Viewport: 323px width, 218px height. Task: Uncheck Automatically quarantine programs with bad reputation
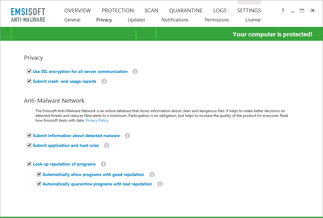click(x=39, y=184)
